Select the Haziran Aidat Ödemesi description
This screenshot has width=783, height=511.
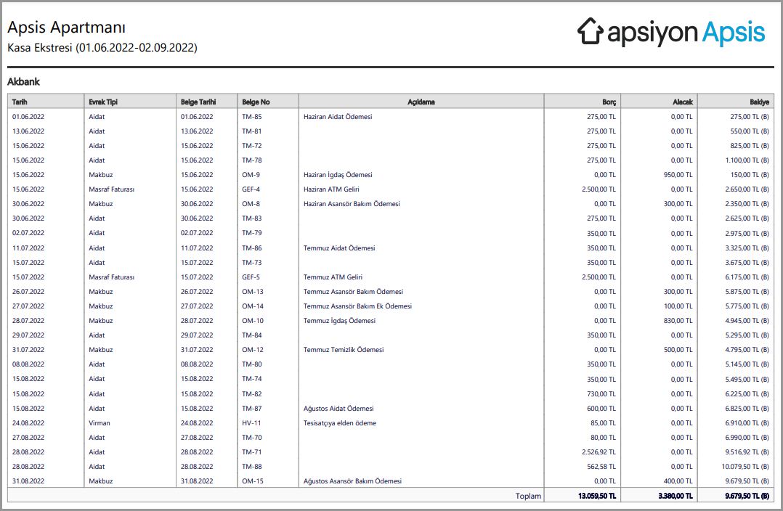point(338,117)
